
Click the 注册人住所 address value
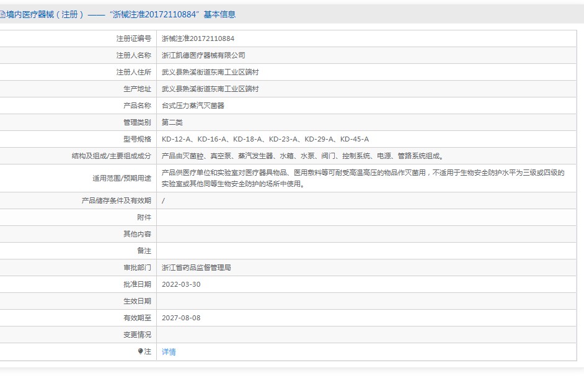coord(210,72)
